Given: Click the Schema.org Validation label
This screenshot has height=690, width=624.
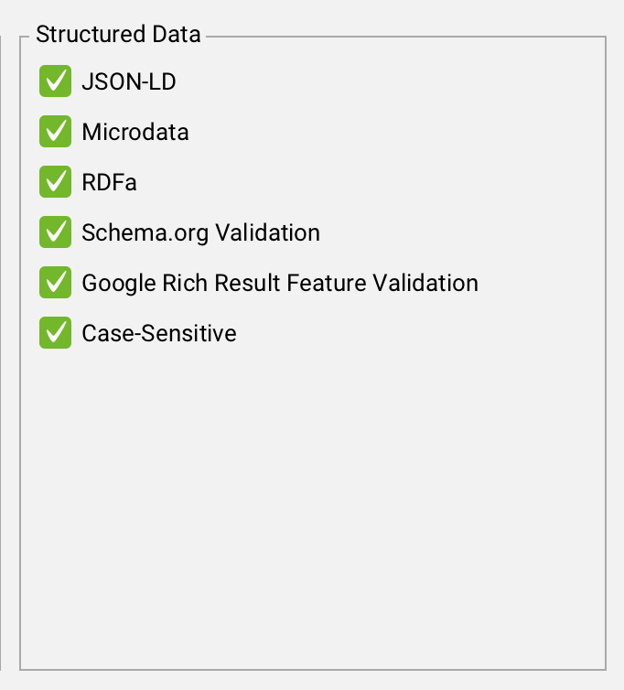Looking at the screenshot, I should tap(201, 233).
